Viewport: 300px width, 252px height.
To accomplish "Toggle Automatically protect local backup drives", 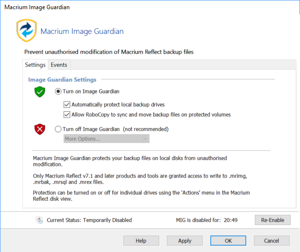I will click(x=67, y=104).
